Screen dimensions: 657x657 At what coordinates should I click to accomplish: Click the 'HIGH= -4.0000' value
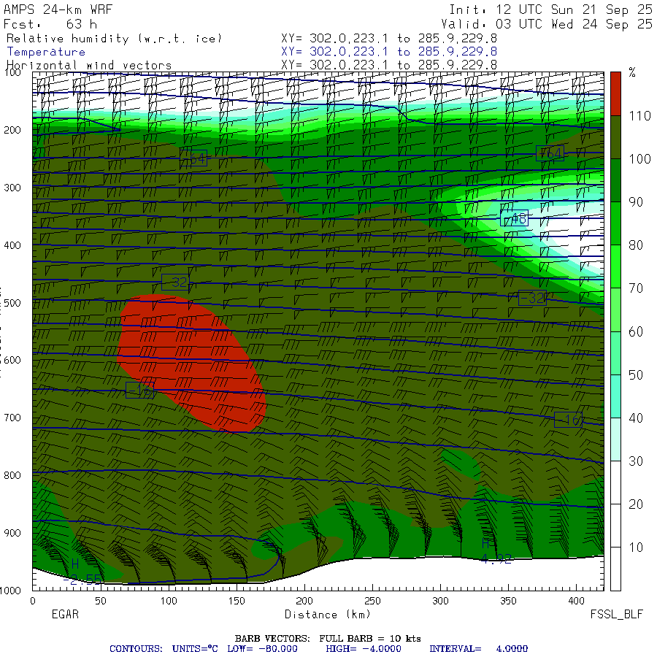[x=364, y=649]
